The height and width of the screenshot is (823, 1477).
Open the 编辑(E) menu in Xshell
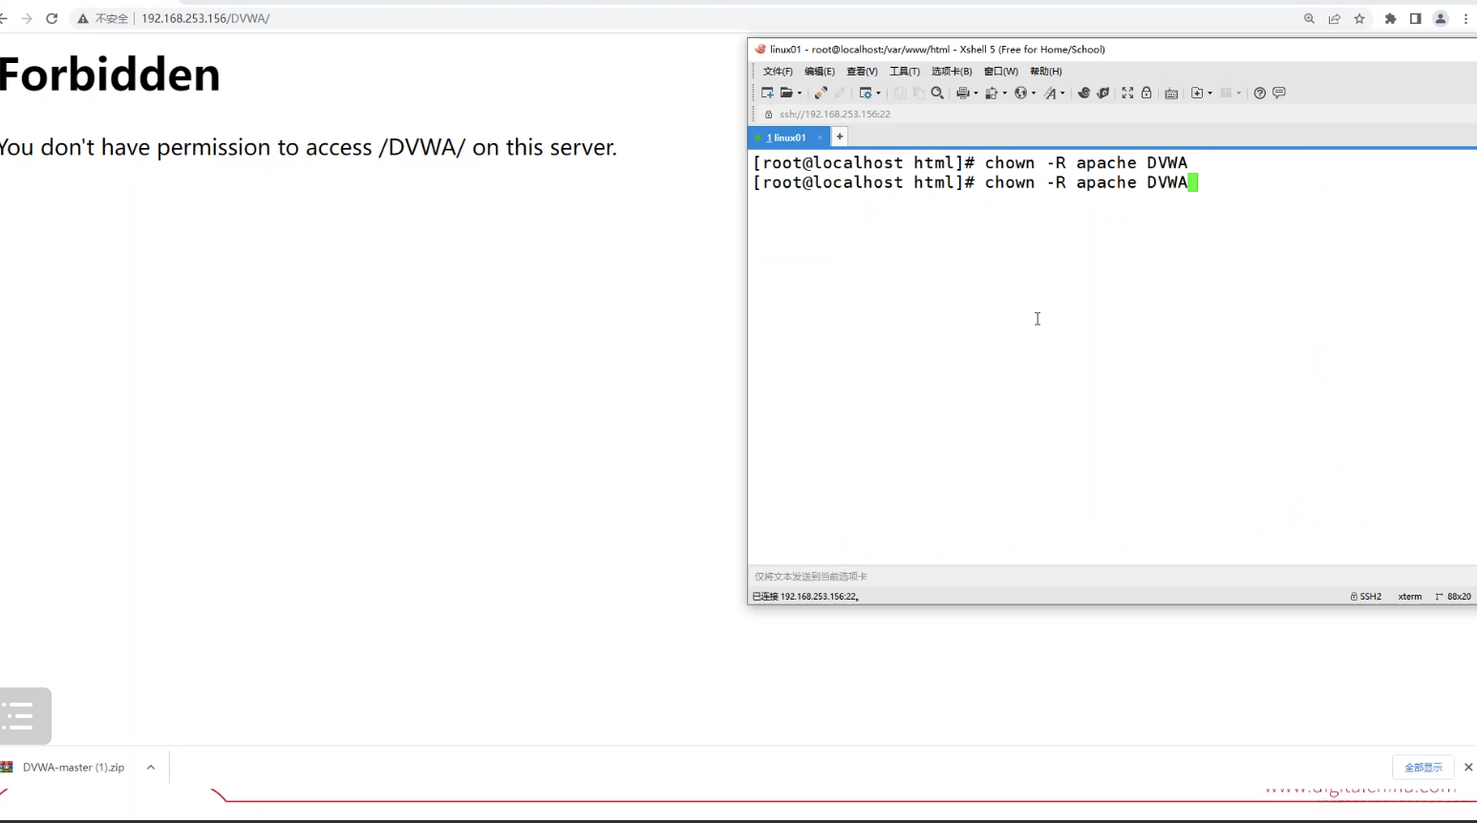pos(820,72)
